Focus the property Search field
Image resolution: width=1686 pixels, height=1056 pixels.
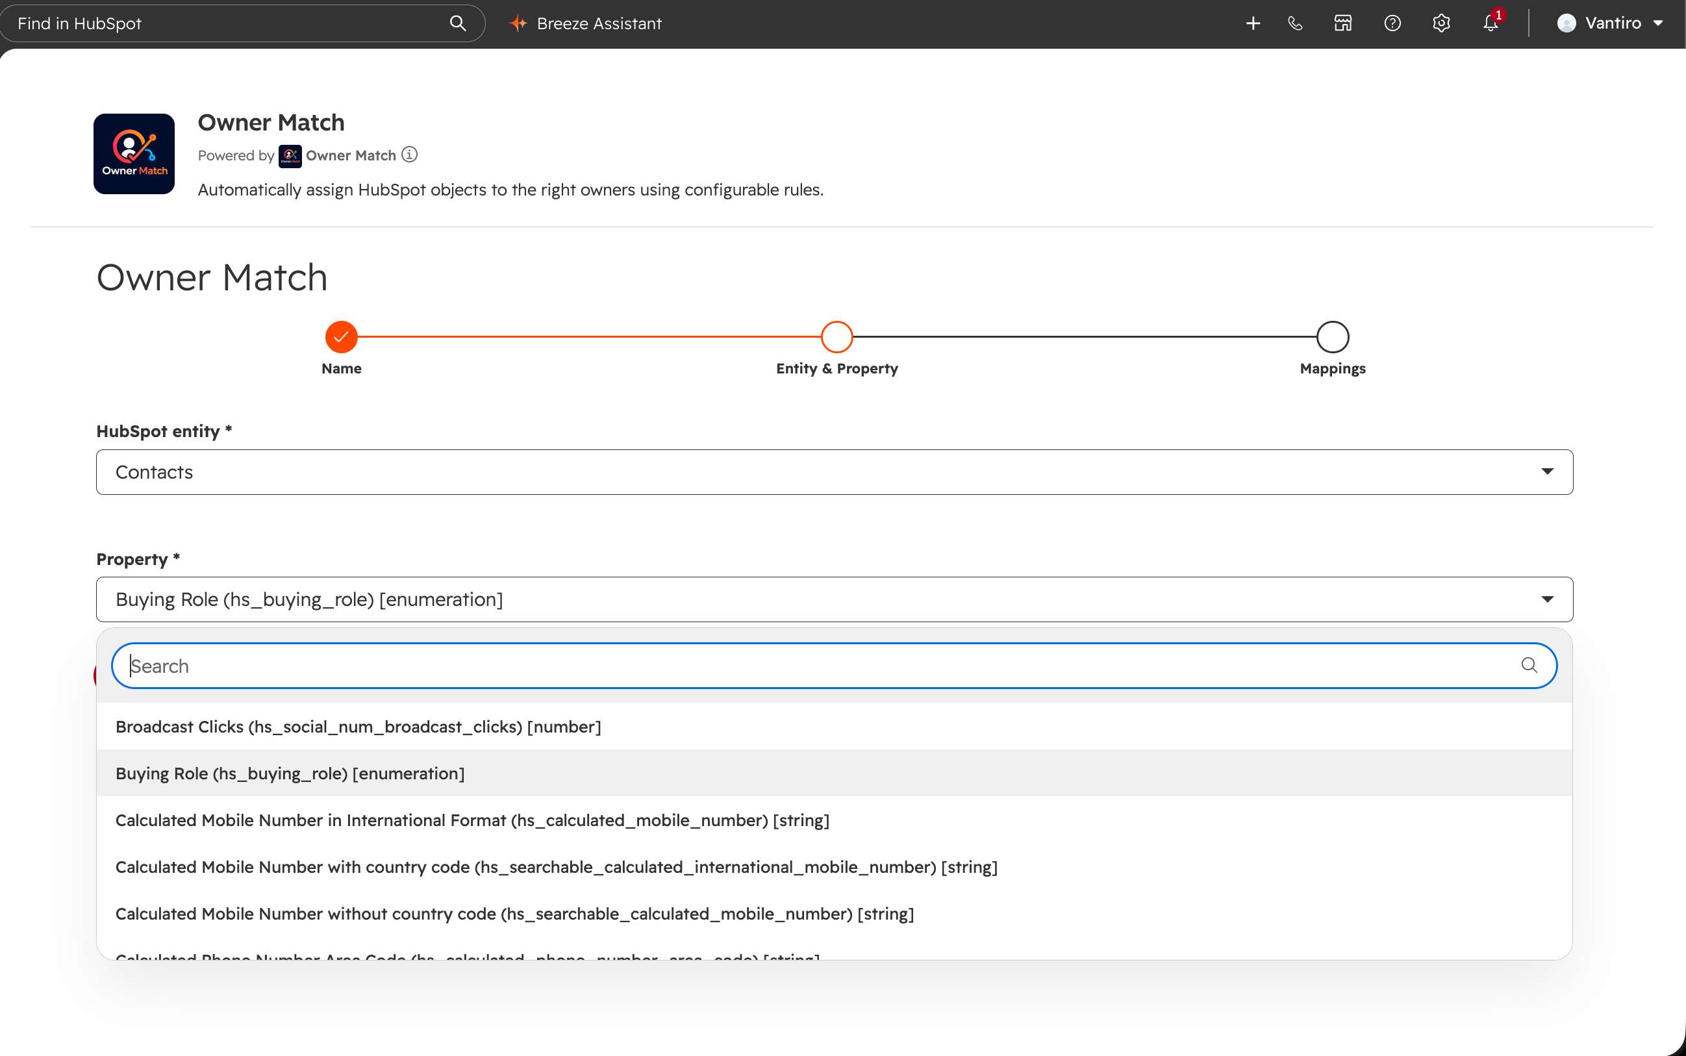834,666
